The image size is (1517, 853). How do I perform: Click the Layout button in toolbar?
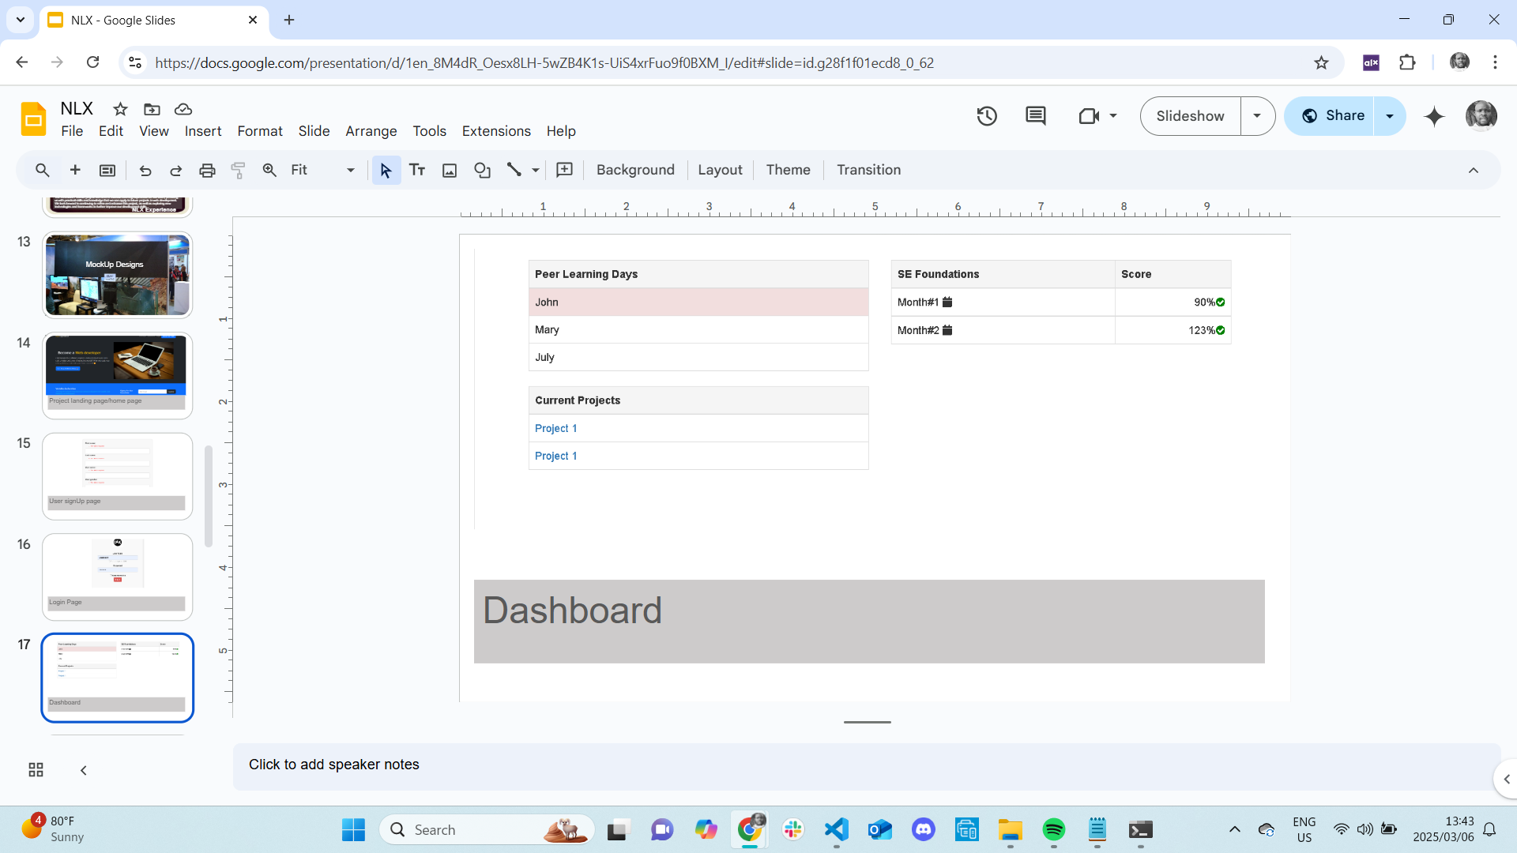pyautogui.click(x=719, y=170)
